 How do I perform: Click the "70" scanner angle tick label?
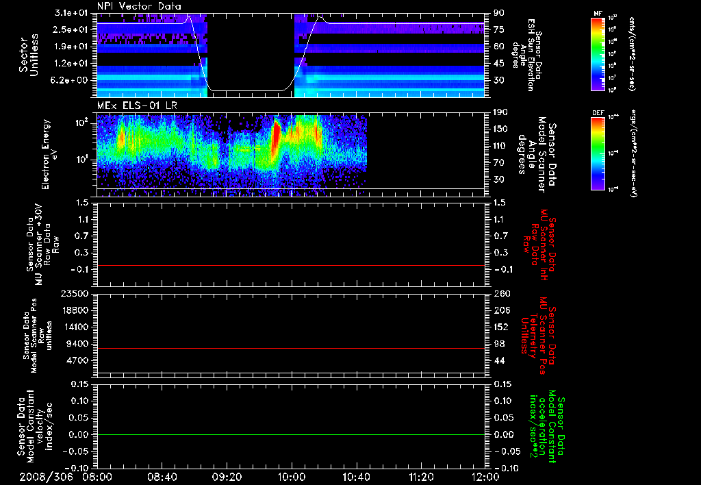tap(498, 163)
